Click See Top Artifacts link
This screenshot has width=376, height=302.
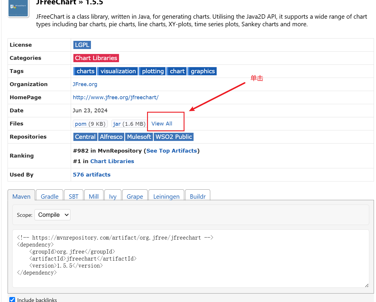(x=172, y=151)
